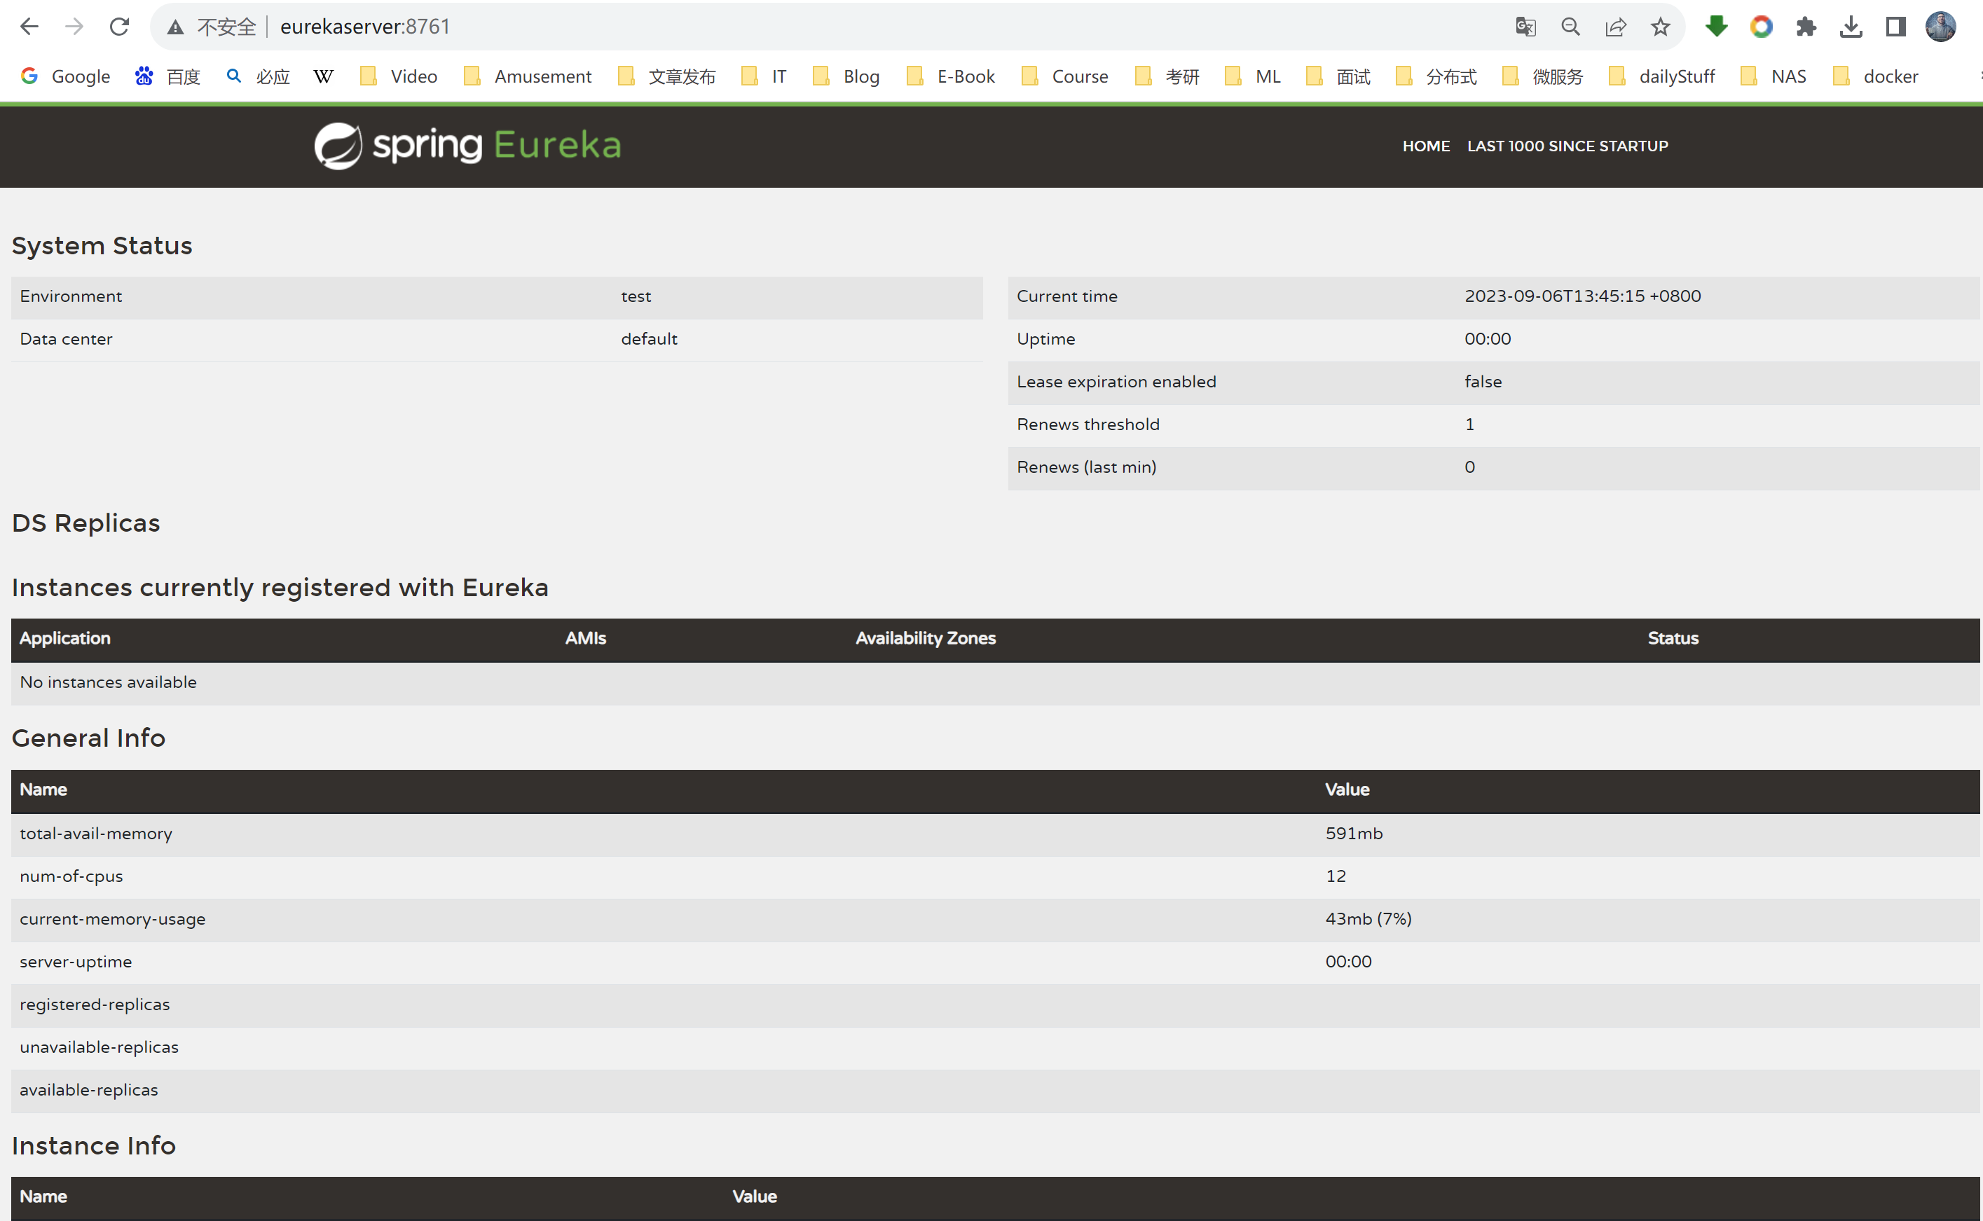The image size is (1983, 1221).
Task: Open the 考研 bookmark folder
Action: click(1167, 76)
